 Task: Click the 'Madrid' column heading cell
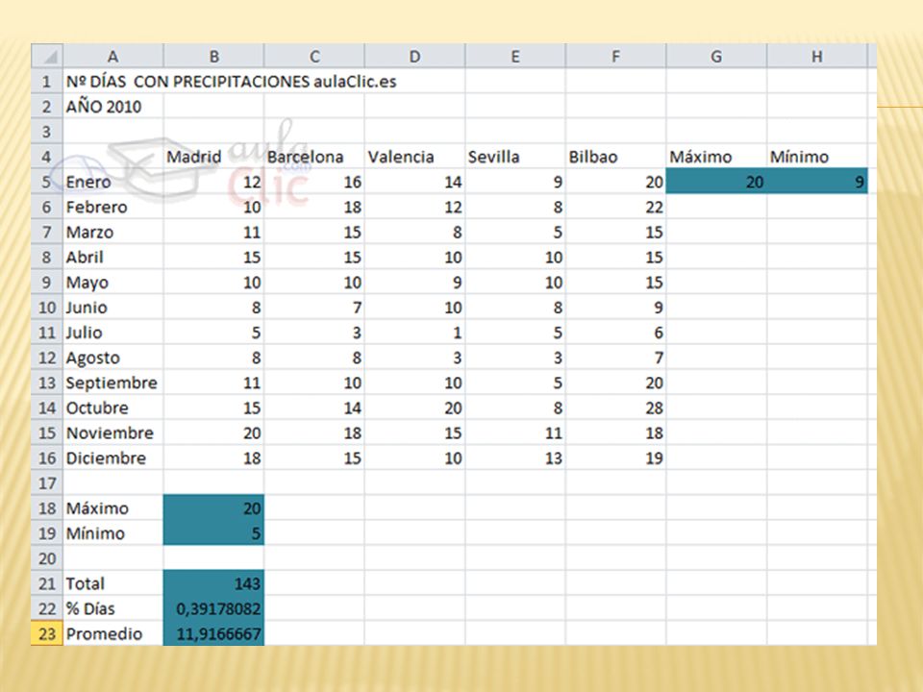pyautogui.click(x=213, y=157)
